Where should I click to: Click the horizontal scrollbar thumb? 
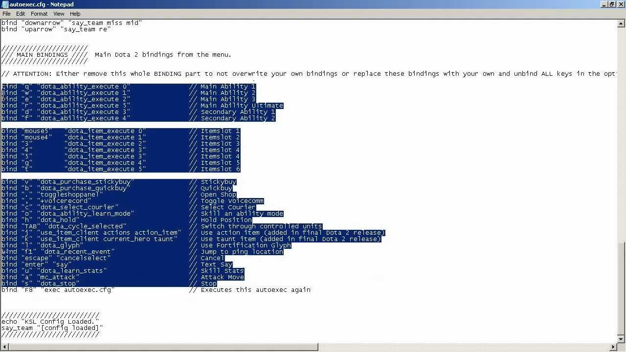[163, 347]
